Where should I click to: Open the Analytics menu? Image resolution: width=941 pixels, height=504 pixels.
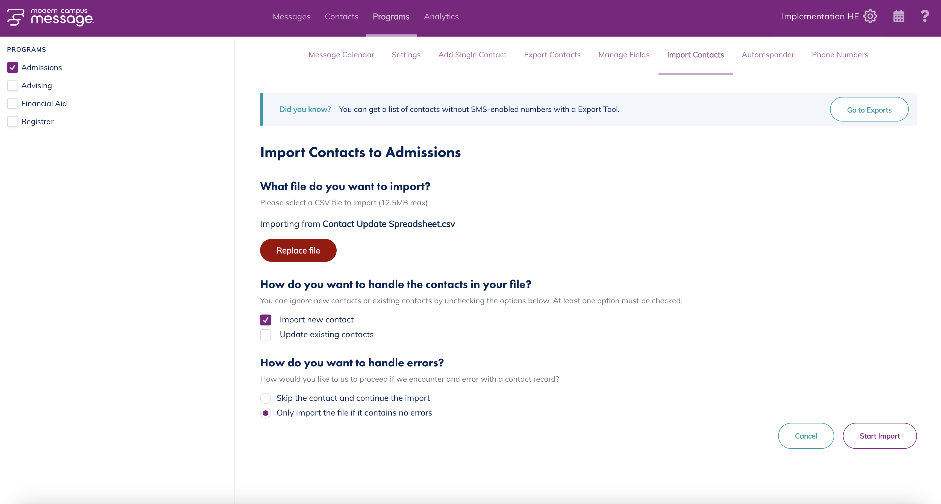coord(441,17)
